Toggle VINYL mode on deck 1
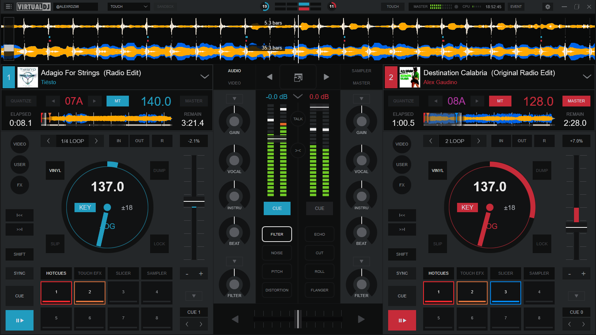 [x=55, y=170]
